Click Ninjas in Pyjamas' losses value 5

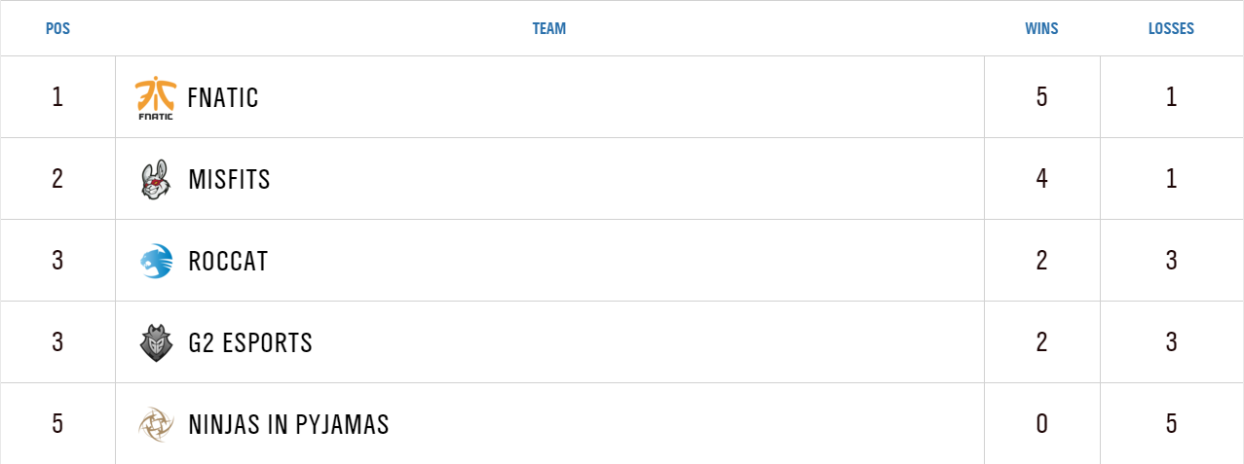(x=1171, y=424)
